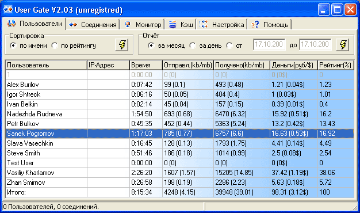
Task: Click the User Gate title bar icon
Action: click(8, 10)
